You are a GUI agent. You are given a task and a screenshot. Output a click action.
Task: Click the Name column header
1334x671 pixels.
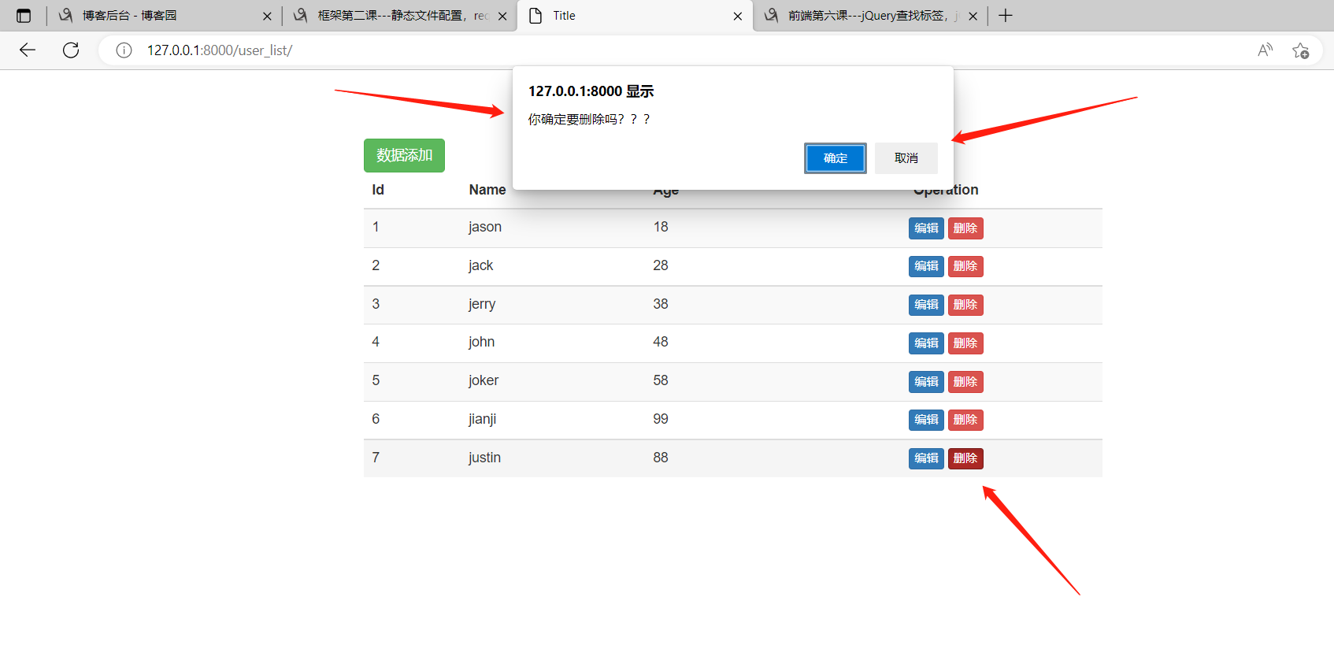487,190
